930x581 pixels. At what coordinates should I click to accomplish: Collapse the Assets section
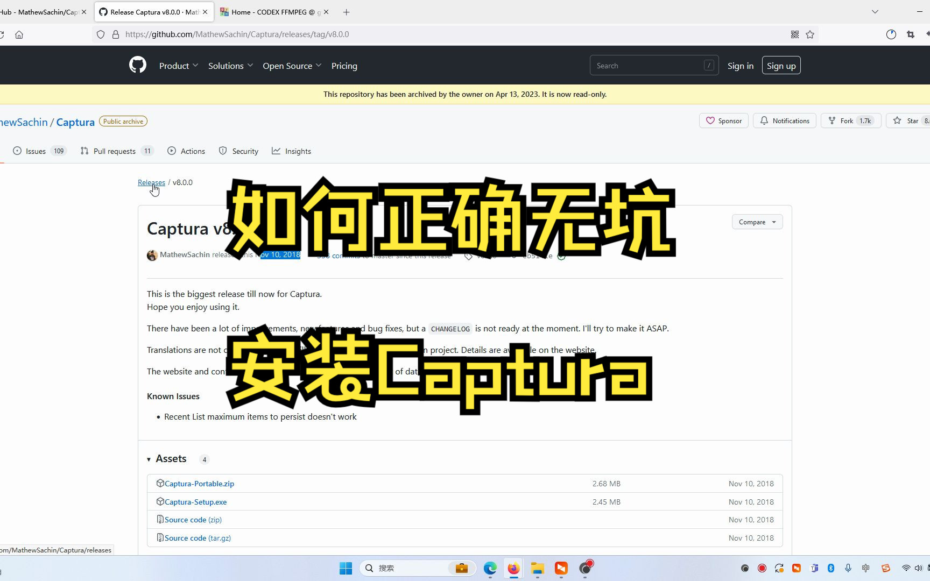click(x=149, y=459)
